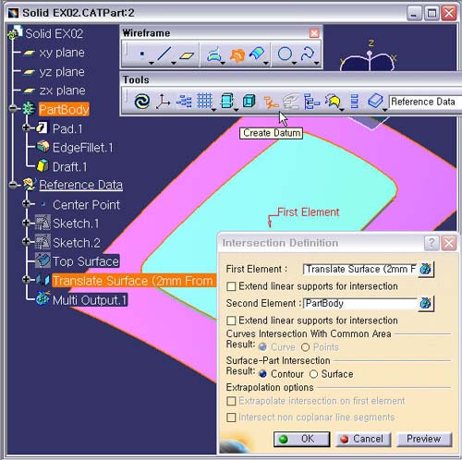This screenshot has width=462, height=460.
Task: Select Multi Output.1 in the tree
Action: pos(90,300)
